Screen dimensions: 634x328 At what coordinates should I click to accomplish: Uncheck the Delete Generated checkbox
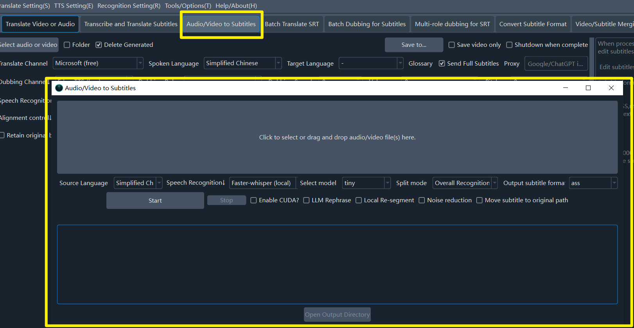click(99, 45)
